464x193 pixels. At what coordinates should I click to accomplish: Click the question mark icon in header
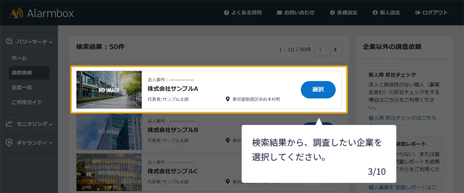coord(227,13)
